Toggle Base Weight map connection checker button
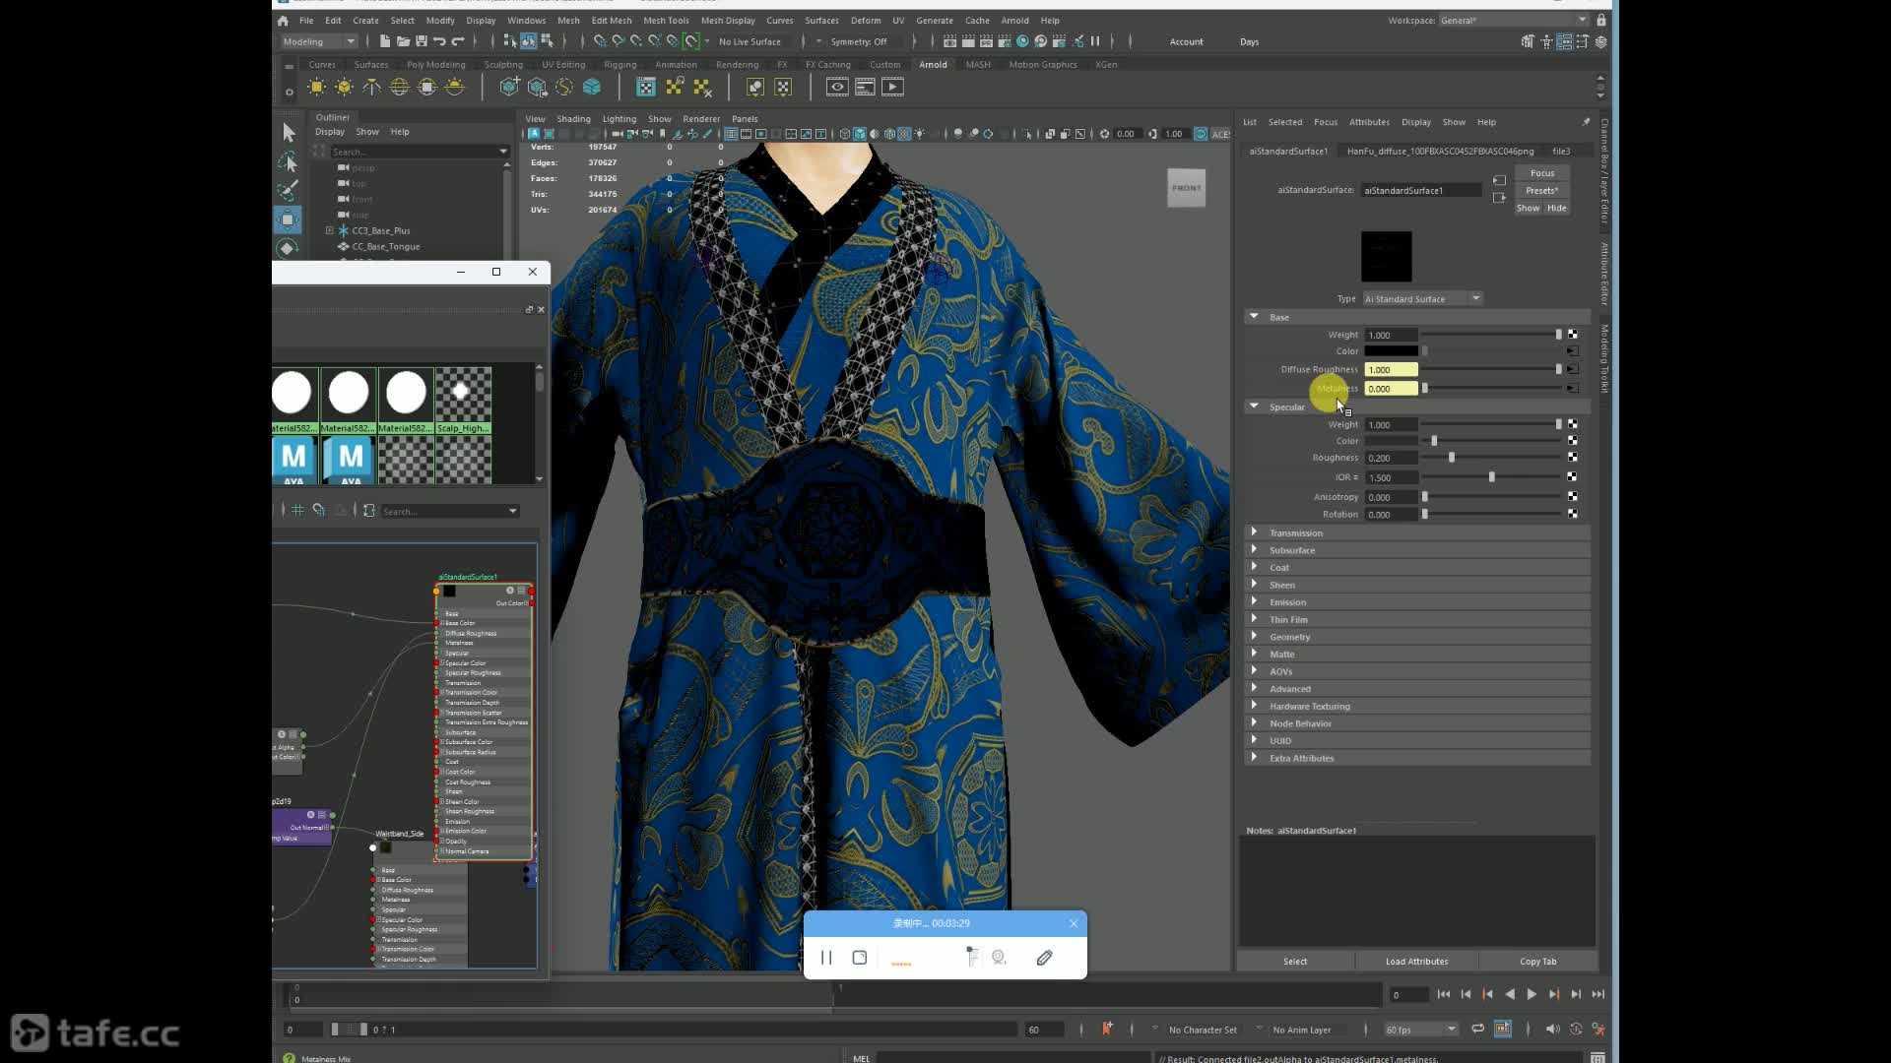Image resolution: width=1891 pixels, height=1063 pixels. coord(1572,335)
